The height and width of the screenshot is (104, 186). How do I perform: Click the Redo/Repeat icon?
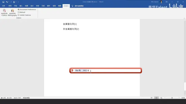click(11, 2)
